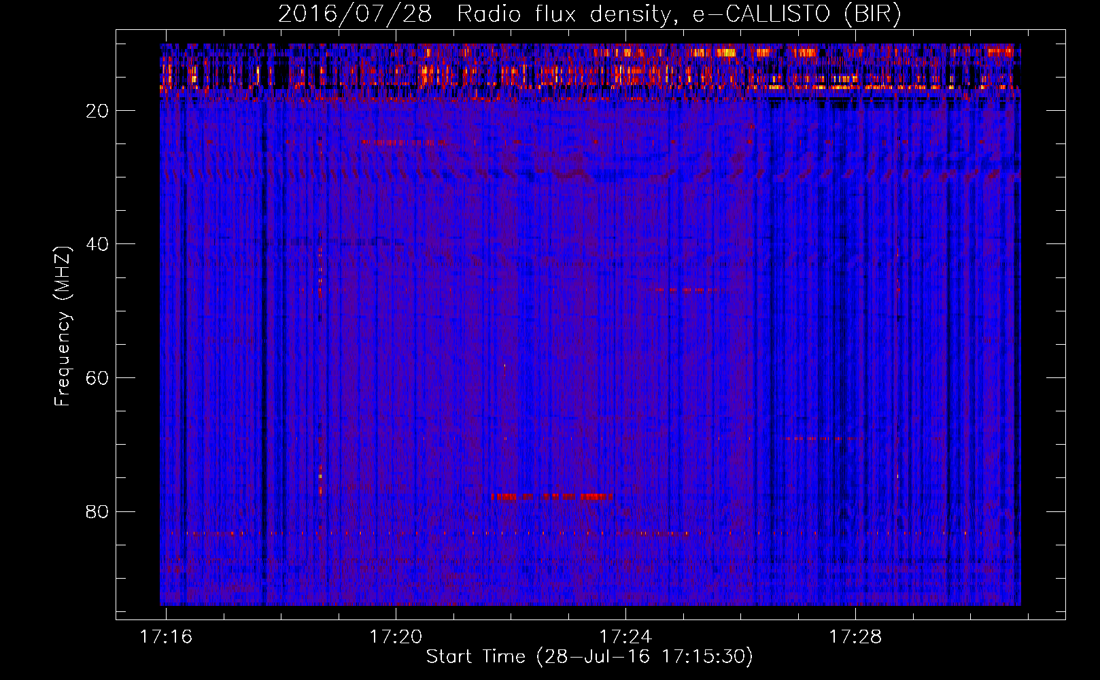Click the 40 MHz frequency tick label
Screen dimensions: 1100x680
[x=97, y=244]
